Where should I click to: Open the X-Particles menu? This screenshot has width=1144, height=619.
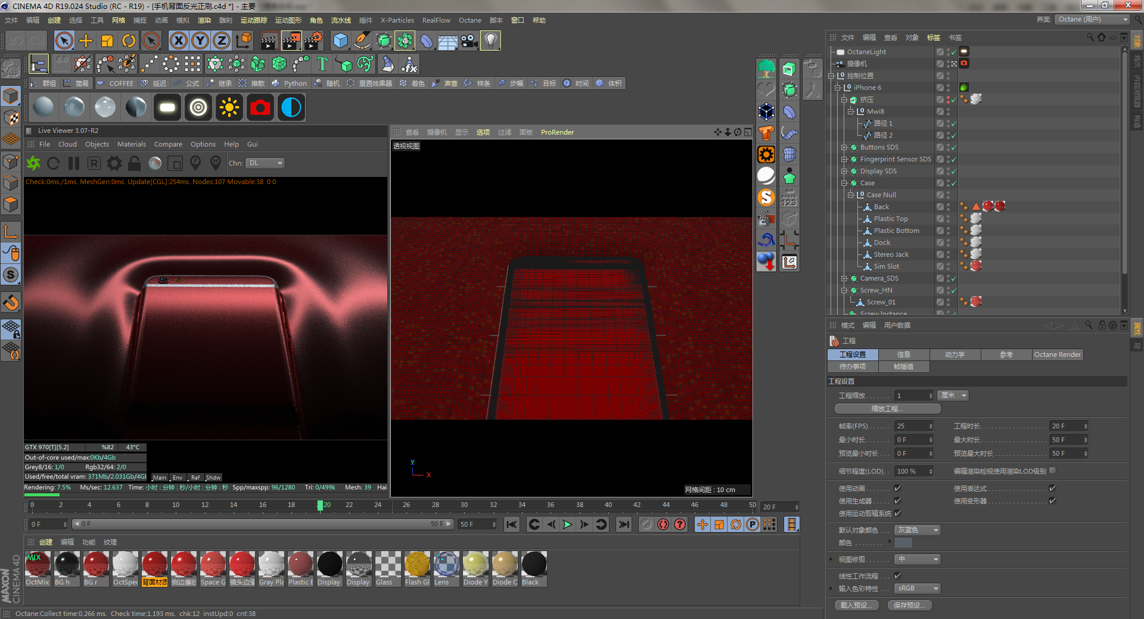(397, 20)
